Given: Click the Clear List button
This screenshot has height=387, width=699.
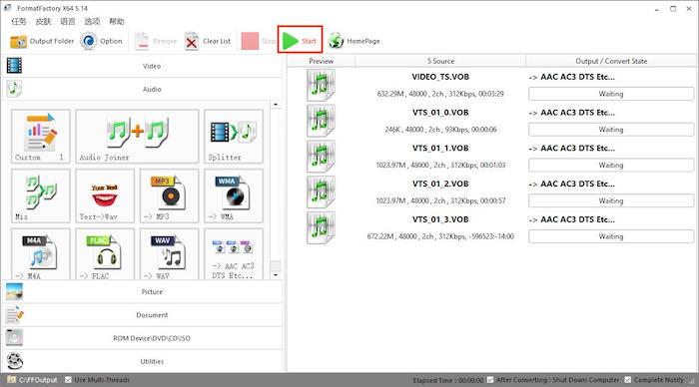Looking at the screenshot, I should pyautogui.click(x=208, y=41).
